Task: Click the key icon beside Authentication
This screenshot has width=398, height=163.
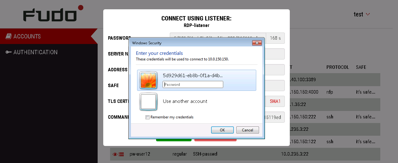Action: (x=8, y=52)
